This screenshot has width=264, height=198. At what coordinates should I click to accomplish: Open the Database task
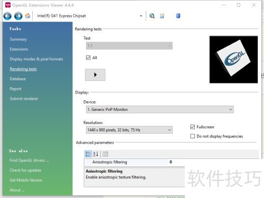tap(18, 79)
